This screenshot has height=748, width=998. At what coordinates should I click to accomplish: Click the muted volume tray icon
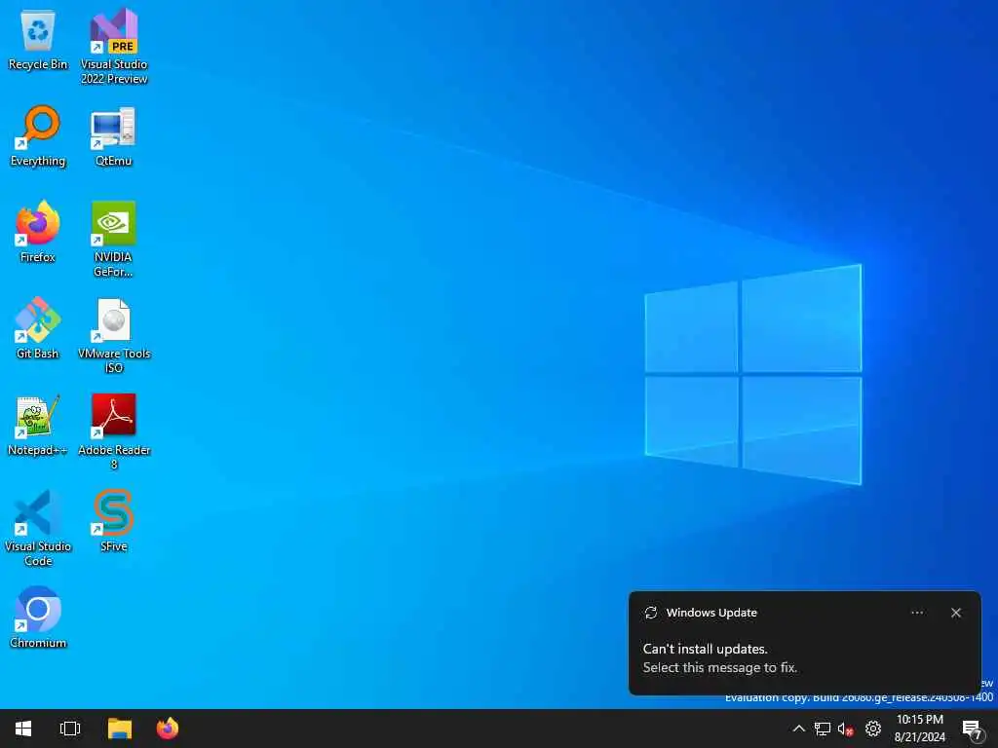point(845,729)
